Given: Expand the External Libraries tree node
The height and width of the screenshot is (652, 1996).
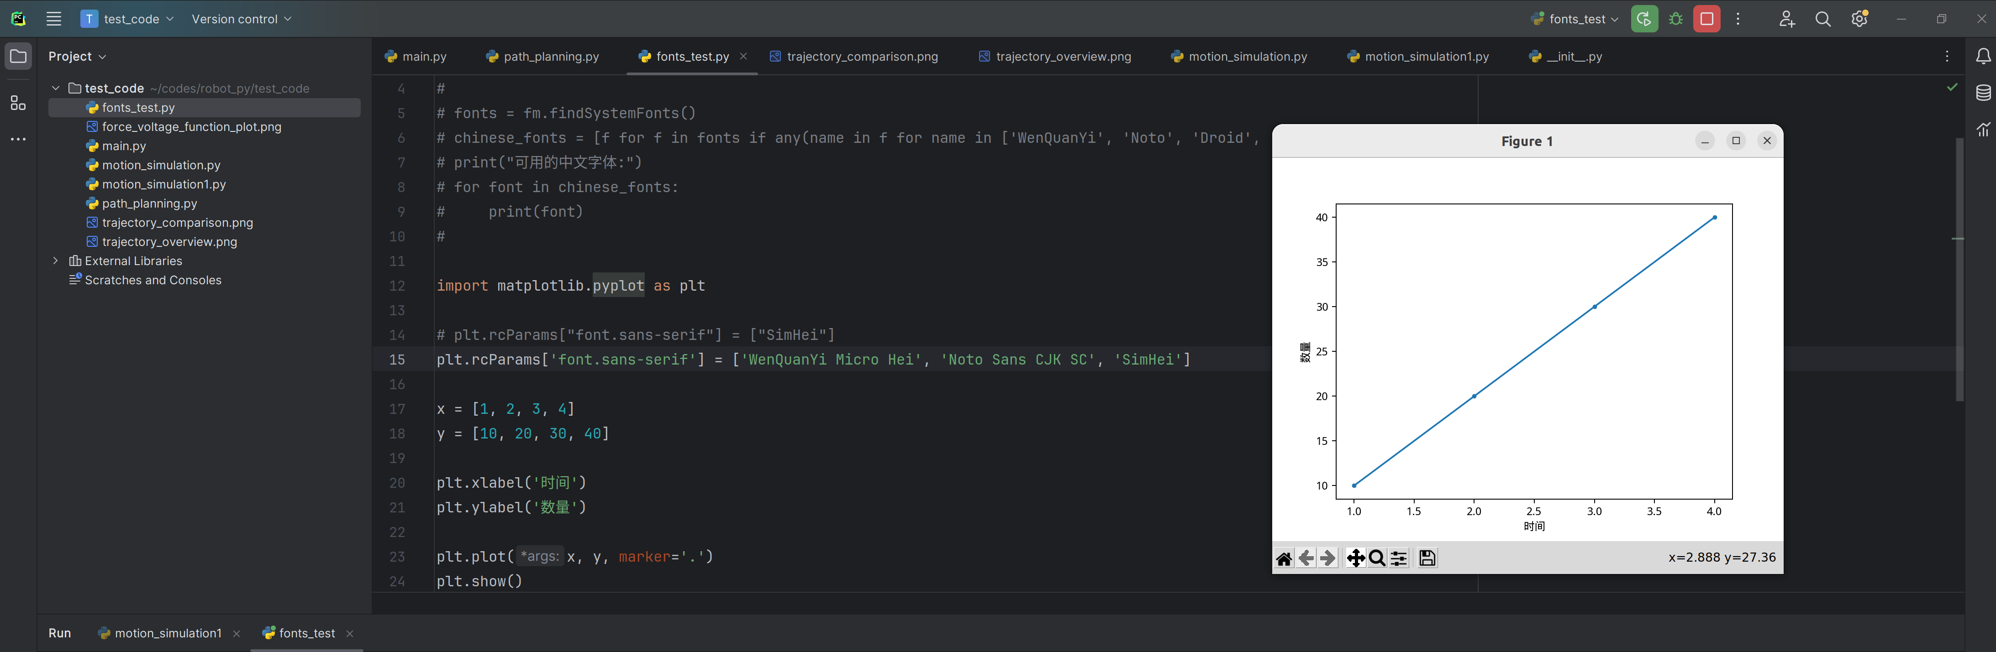Looking at the screenshot, I should click(56, 261).
